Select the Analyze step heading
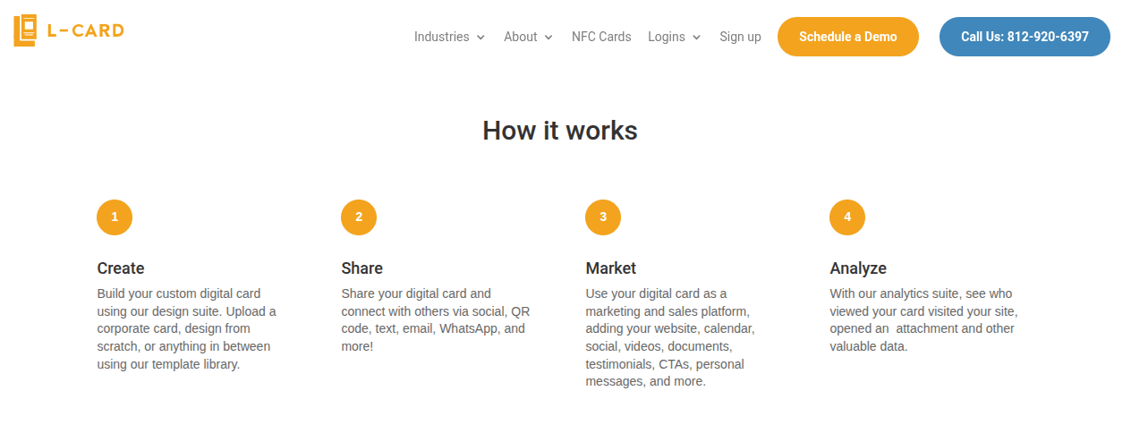 (x=858, y=268)
